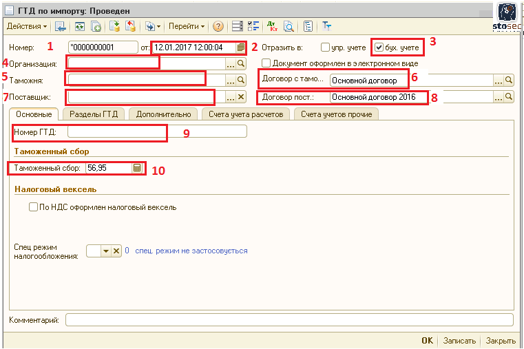The height and width of the screenshot is (349, 524).
Task: Tick Документ оформлен в электронном виде checkbox
Action: pos(266,63)
